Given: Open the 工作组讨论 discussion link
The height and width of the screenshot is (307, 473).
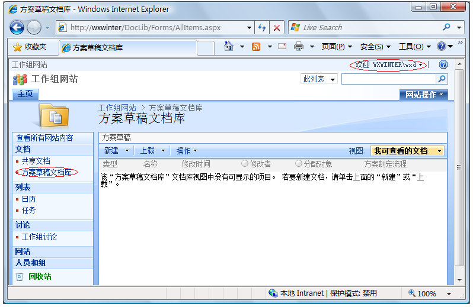Looking at the screenshot, I should pos(39,237).
